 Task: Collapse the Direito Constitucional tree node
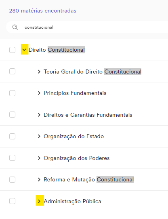pyautogui.click(x=24, y=50)
